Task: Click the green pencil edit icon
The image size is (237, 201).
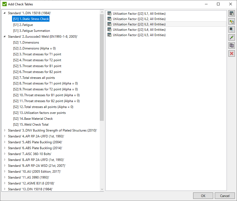Action: point(231,37)
